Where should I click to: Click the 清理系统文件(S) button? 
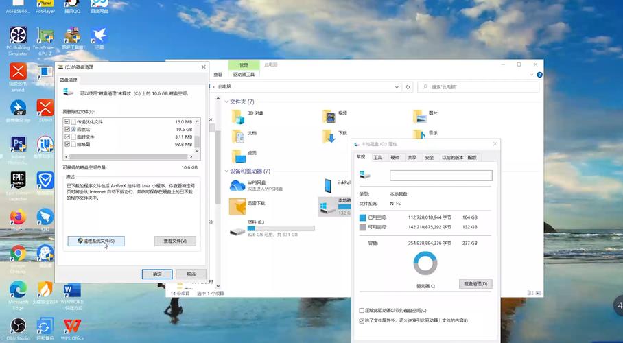point(96,241)
